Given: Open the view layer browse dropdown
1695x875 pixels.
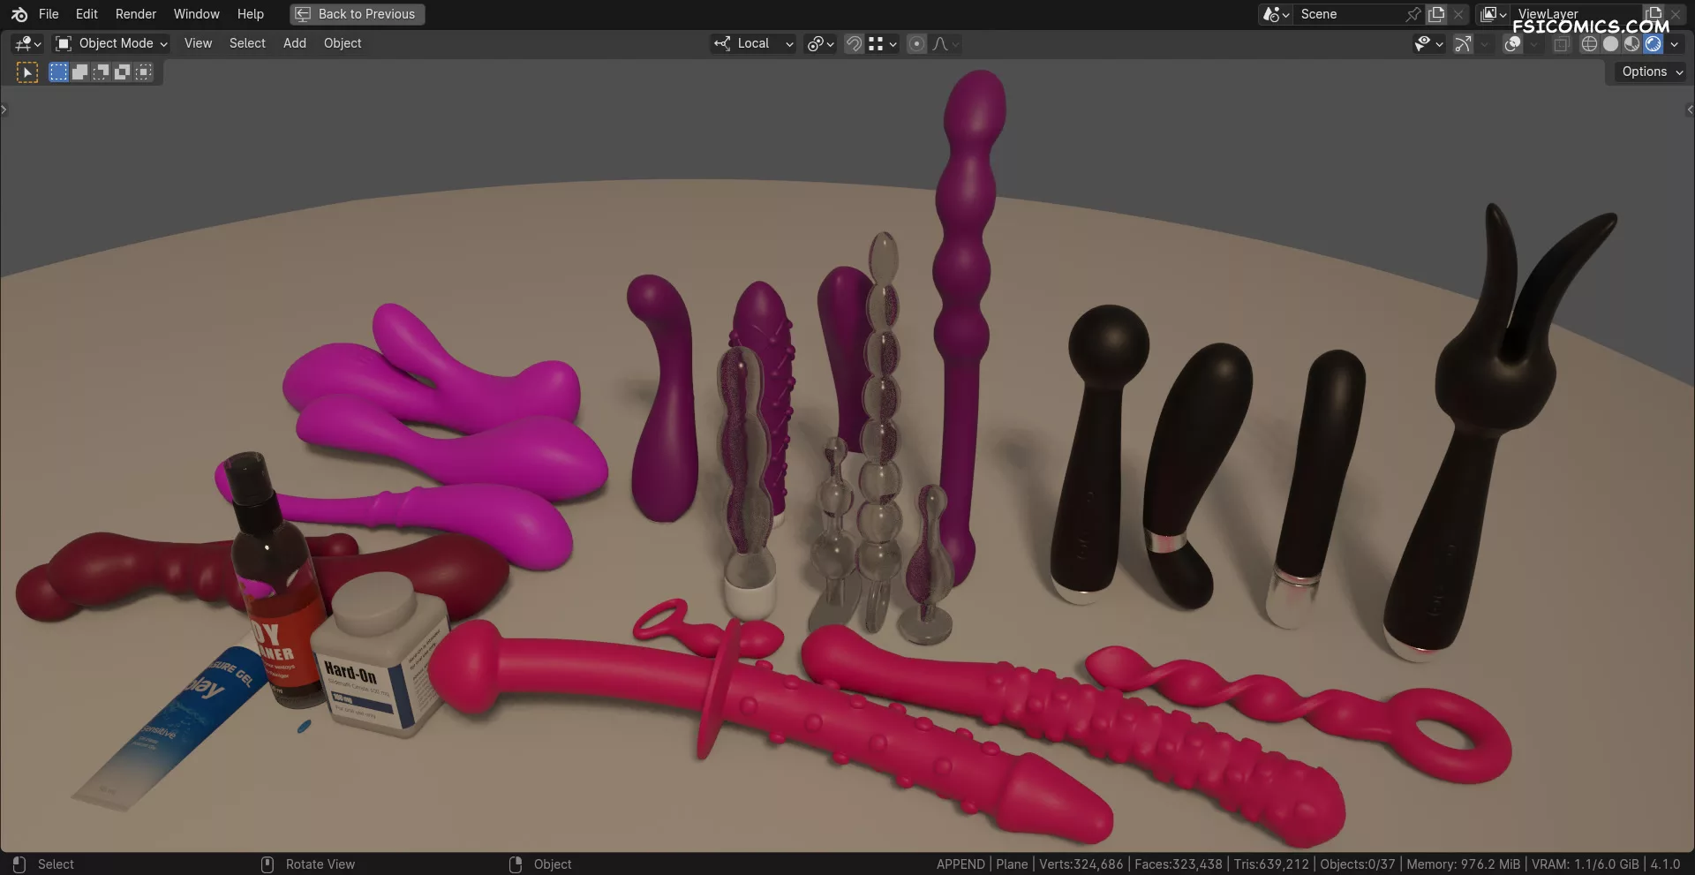Looking at the screenshot, I should tap(1493, 14).
